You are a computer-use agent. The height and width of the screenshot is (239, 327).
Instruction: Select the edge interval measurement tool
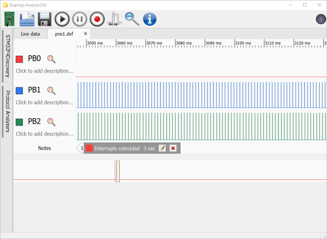tap(114, 19)
